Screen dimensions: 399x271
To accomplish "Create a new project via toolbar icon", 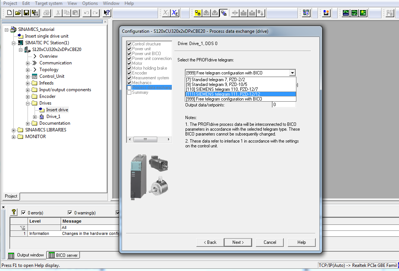I will [9, 13].
